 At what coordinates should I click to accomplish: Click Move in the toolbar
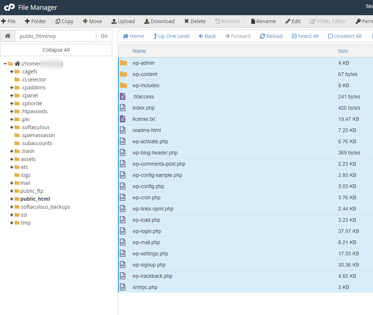pos(92,21)
